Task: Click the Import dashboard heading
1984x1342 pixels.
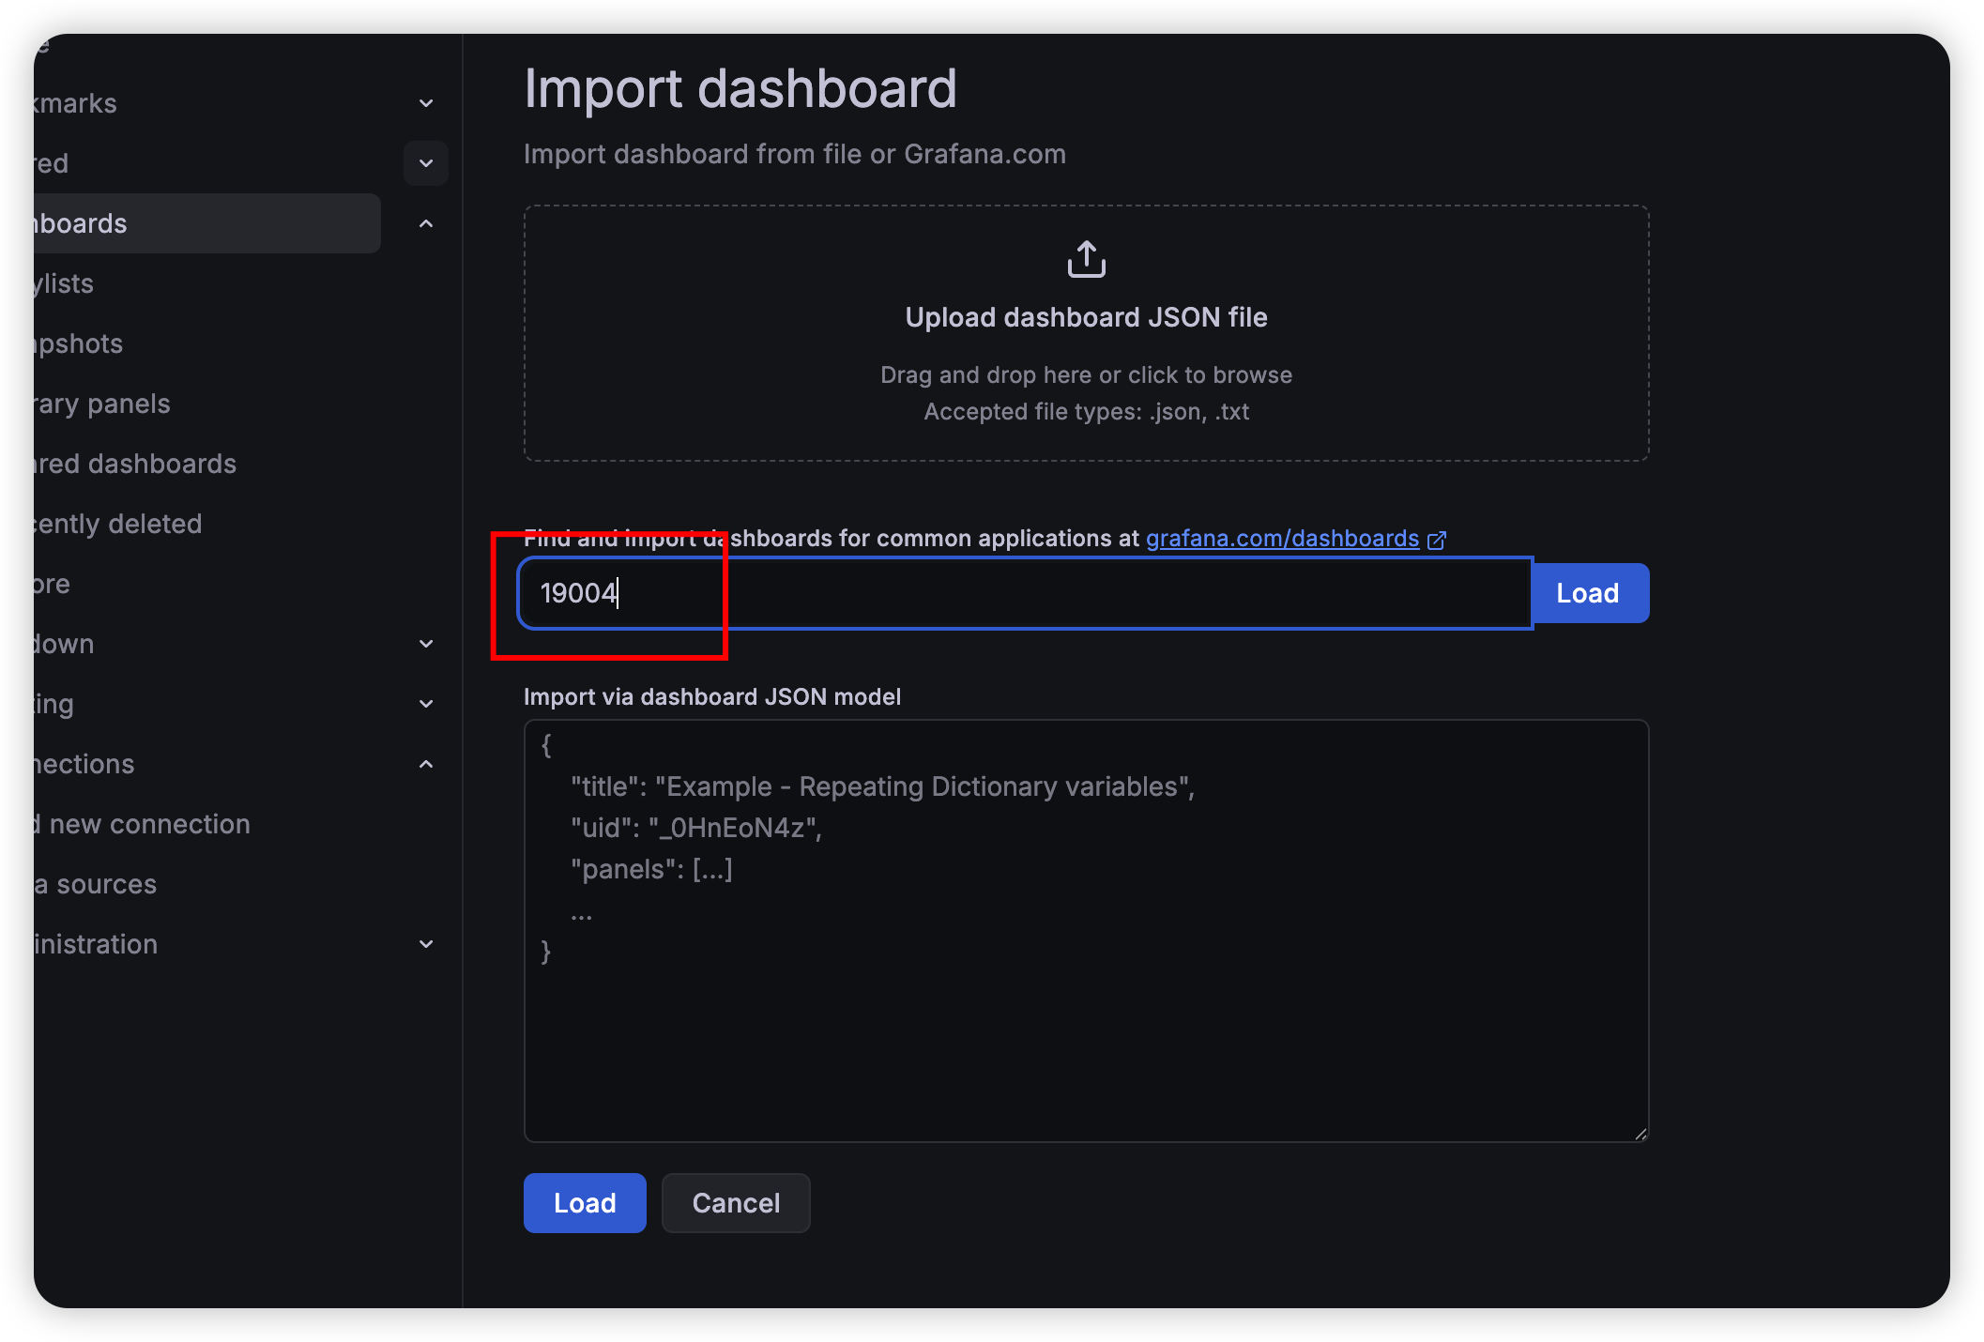Action: 740,89
